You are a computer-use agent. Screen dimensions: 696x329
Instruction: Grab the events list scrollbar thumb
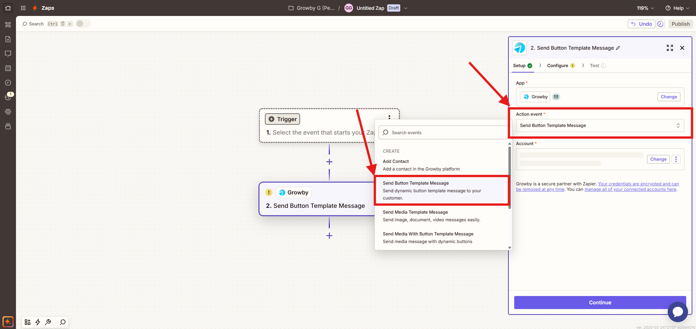509,178
